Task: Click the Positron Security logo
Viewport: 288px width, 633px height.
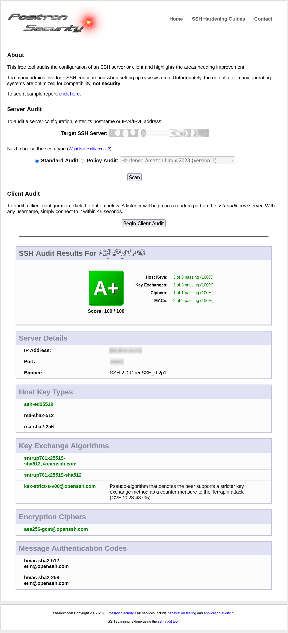Action: click(x=56, y=22)
